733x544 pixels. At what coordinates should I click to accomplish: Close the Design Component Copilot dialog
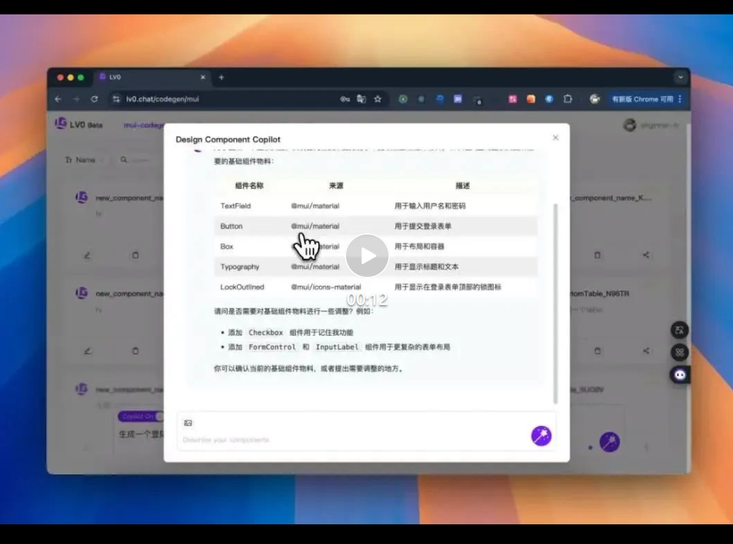point(555,137)
